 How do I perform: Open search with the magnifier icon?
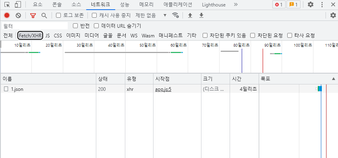click(44, 15)
